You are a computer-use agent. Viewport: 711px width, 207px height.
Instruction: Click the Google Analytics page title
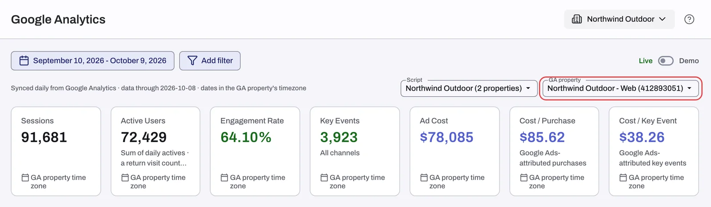pos(58,20)
